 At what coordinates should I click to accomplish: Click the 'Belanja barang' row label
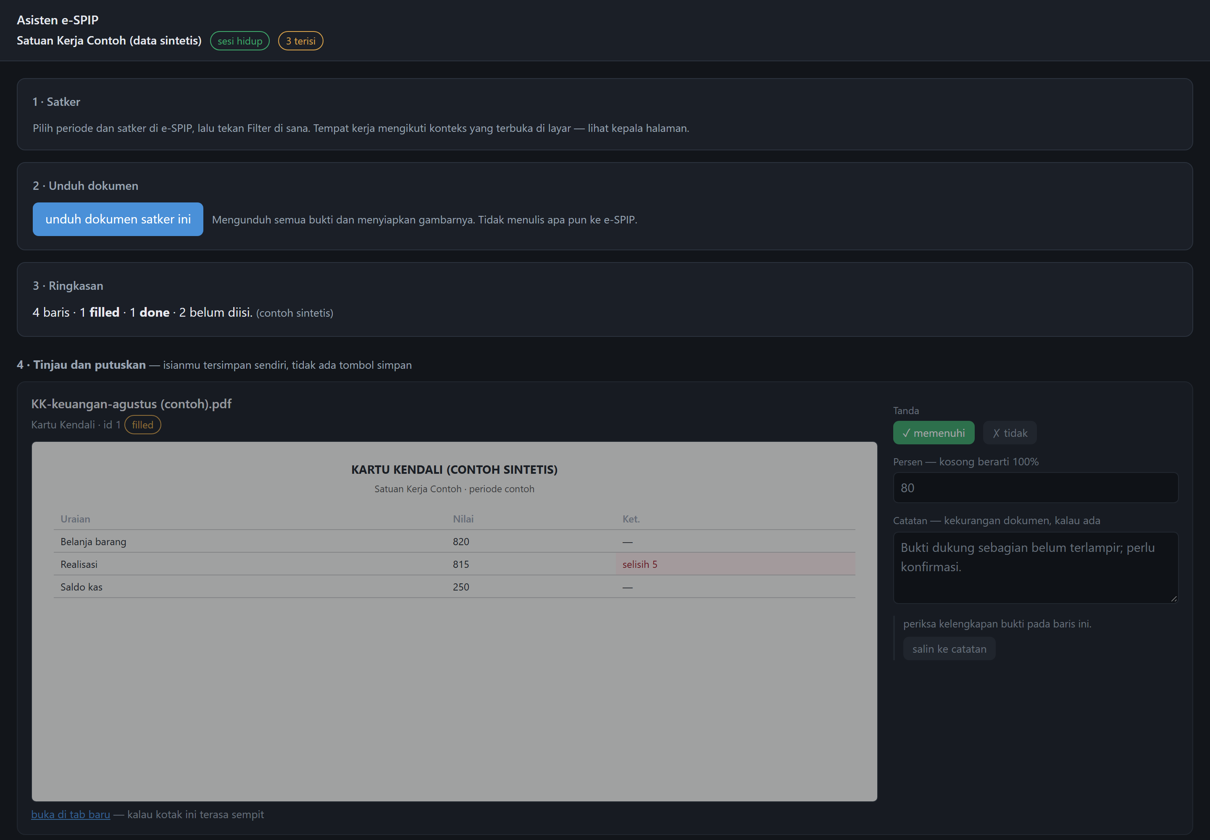[93, 541]
